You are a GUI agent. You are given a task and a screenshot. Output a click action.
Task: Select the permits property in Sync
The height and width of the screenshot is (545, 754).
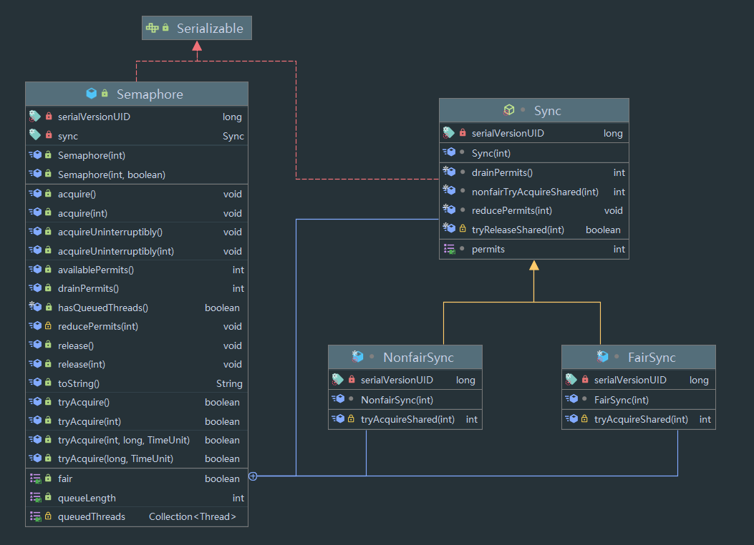click(488, 249)
